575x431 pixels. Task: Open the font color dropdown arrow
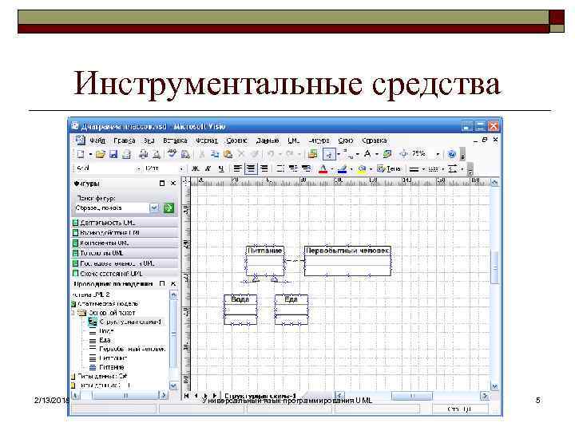(x=332, y=169)
